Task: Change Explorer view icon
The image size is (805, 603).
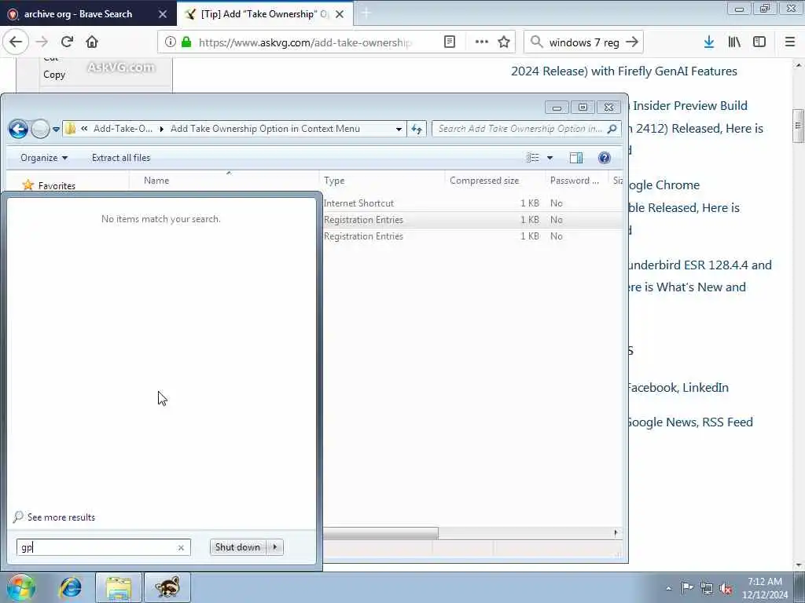Action: tap(534, 158)
